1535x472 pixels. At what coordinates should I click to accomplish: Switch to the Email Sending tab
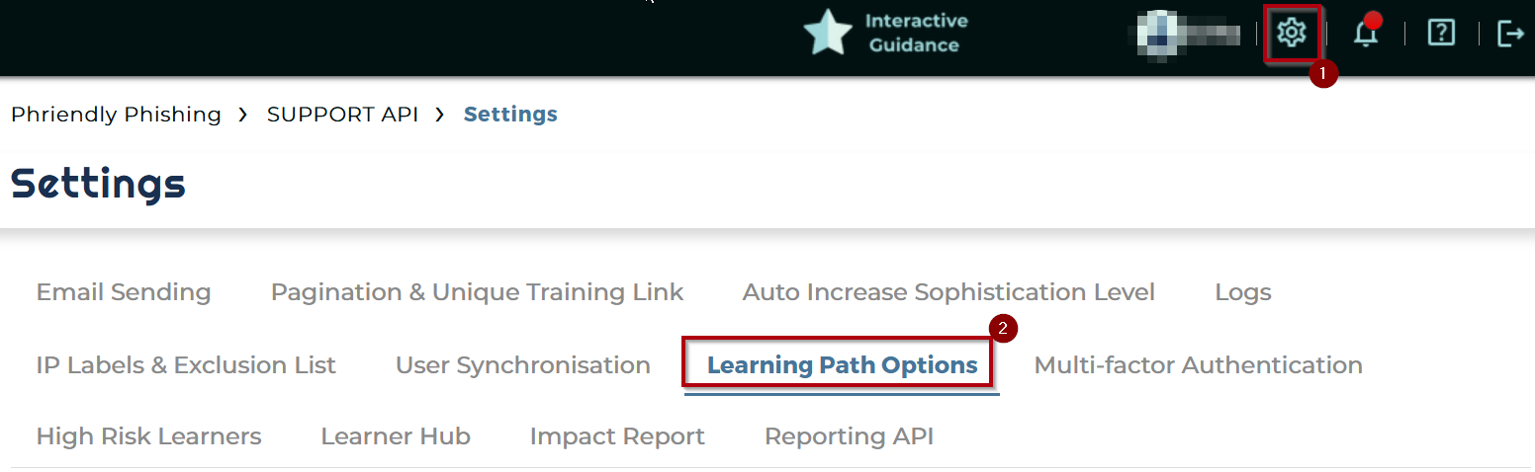pyautogui.click(x=124, y=292)
